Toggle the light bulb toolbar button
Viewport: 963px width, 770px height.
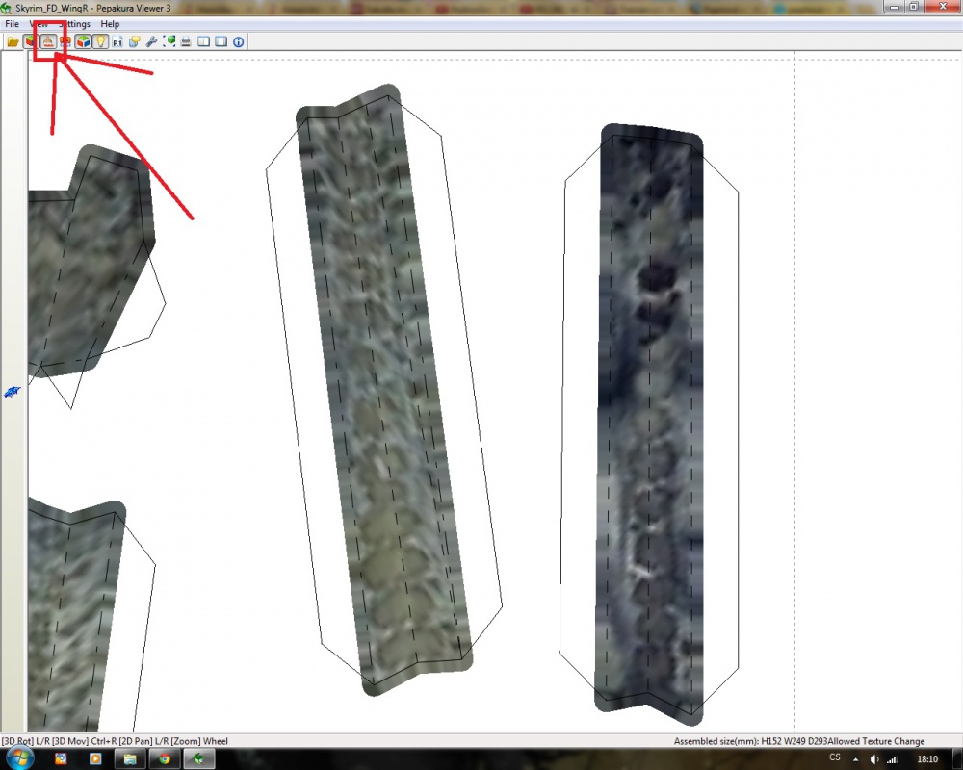100,41
